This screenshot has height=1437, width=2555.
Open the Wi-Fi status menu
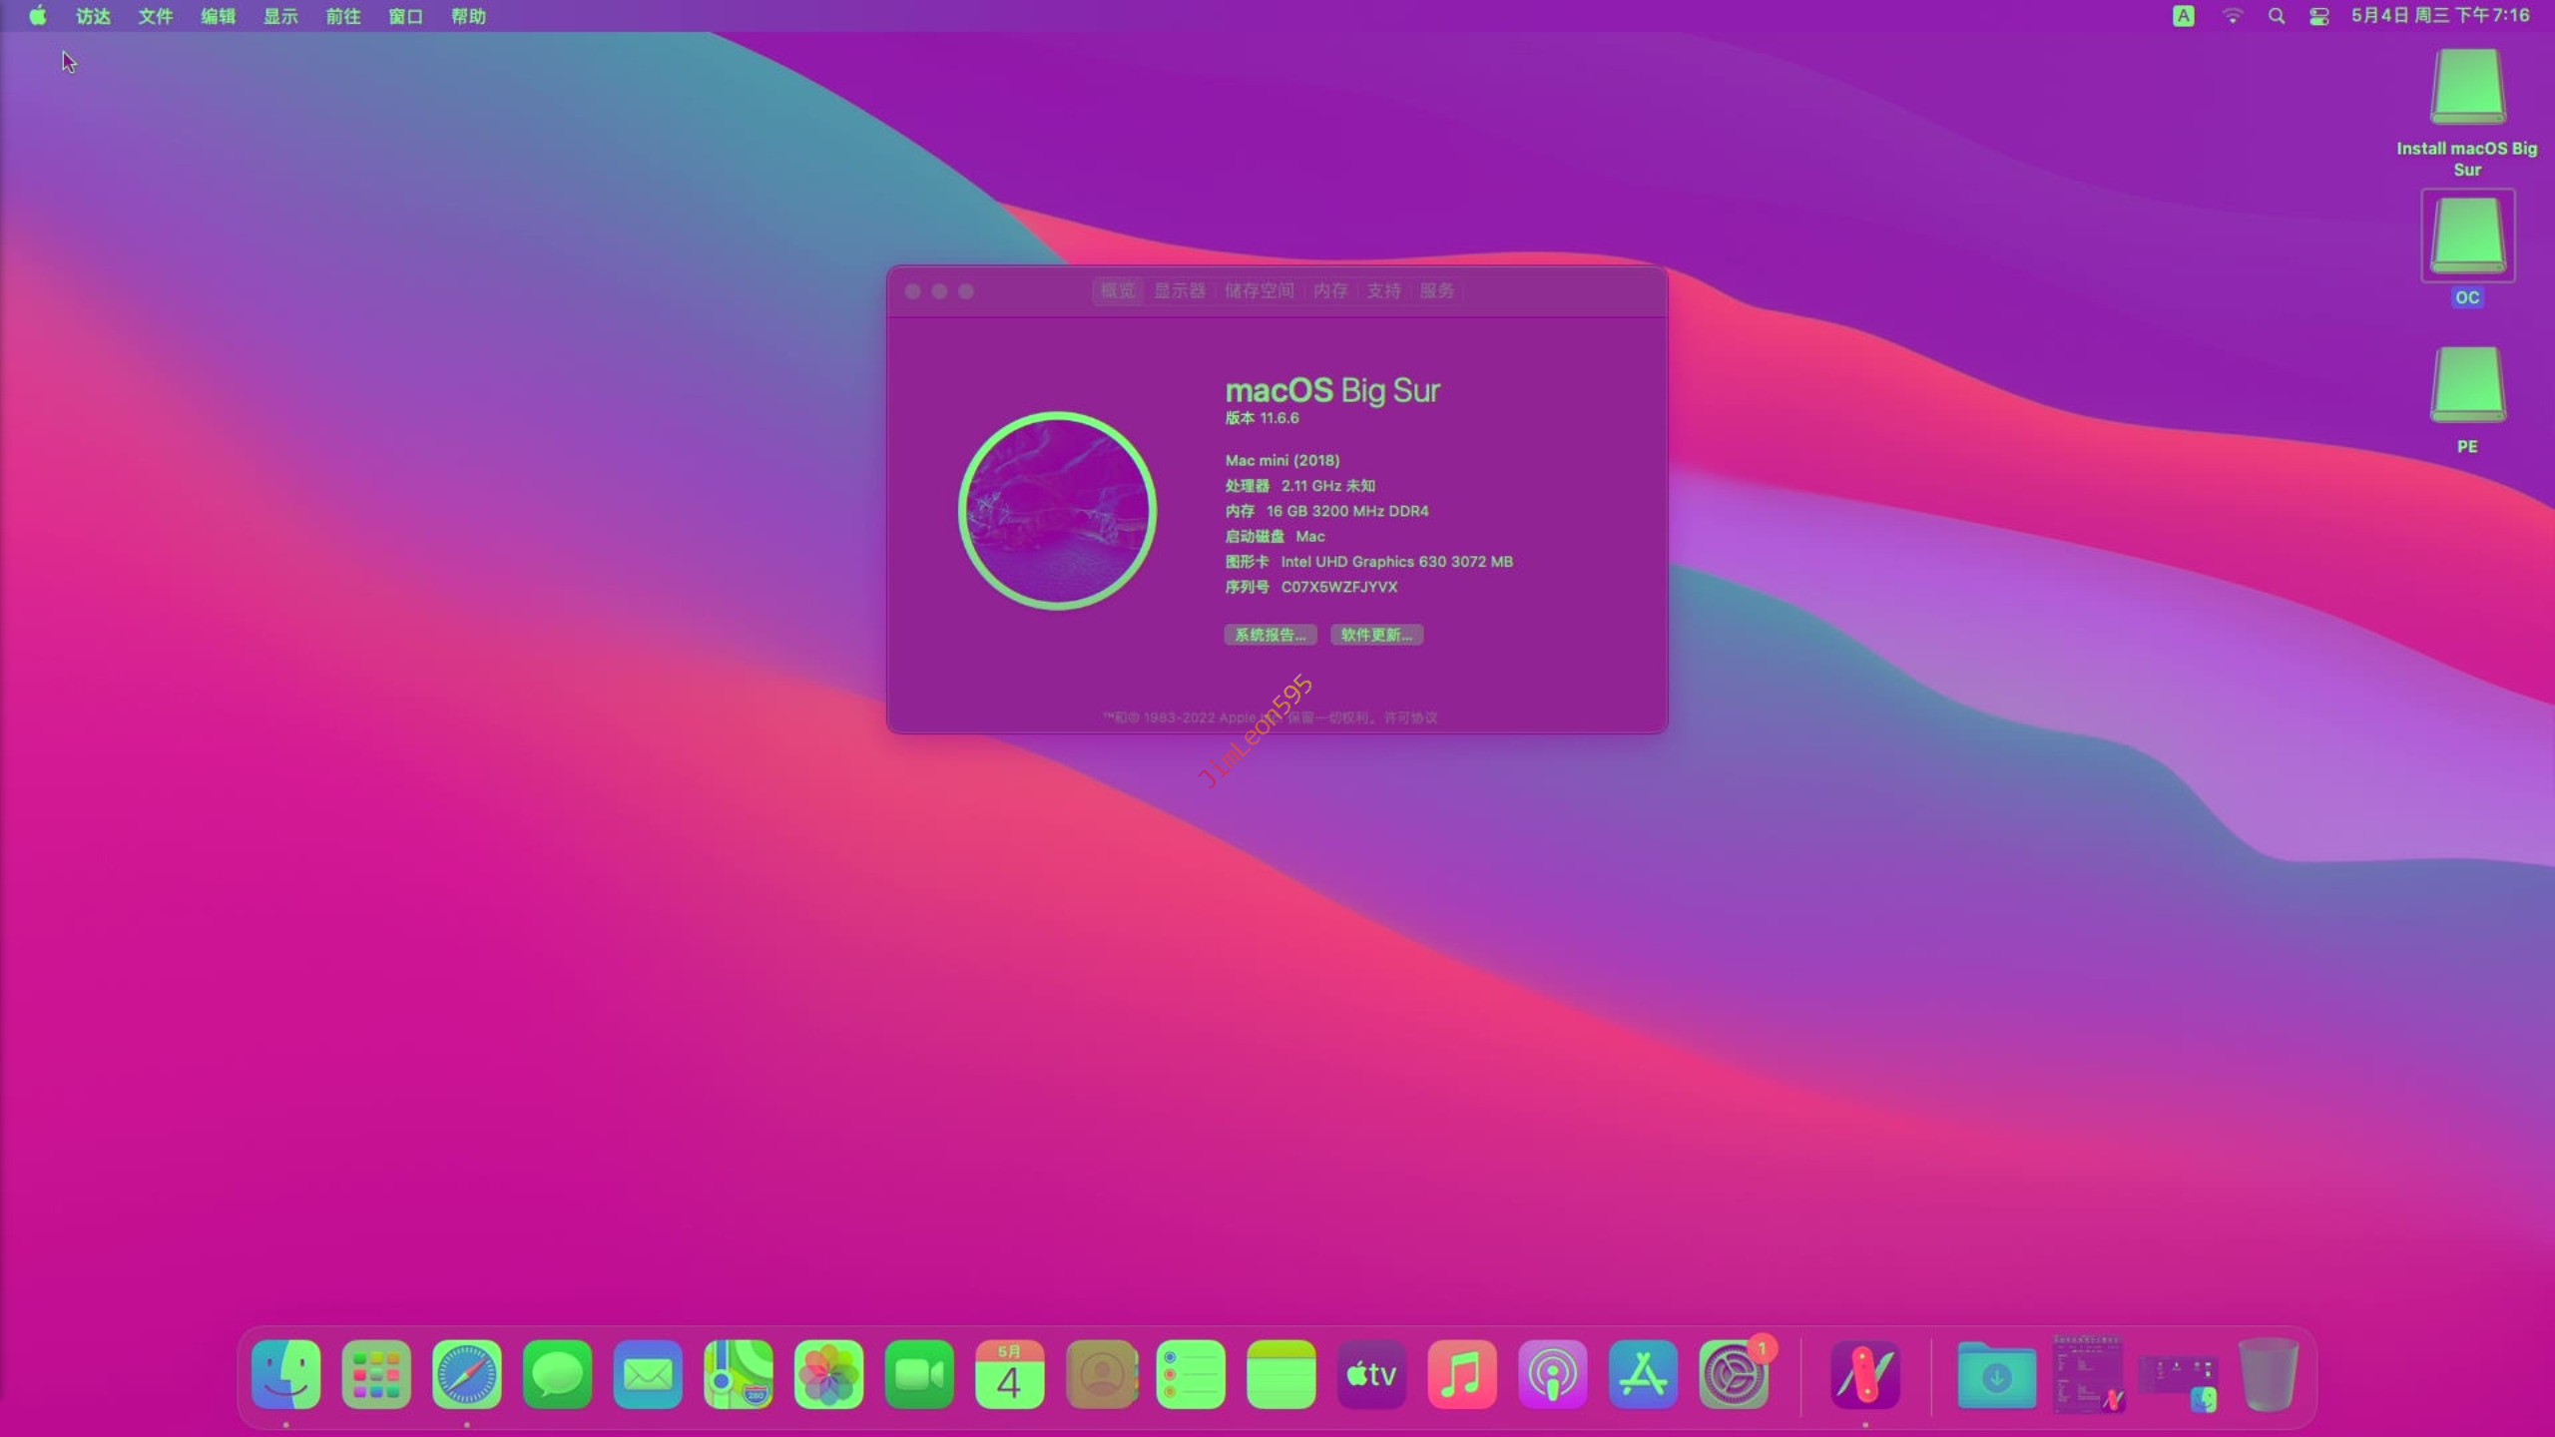(2233, 16)
